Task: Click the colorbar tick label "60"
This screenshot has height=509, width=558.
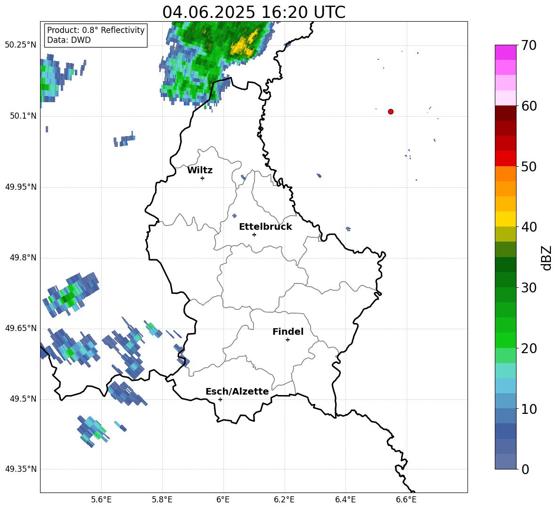Action: (529, 106)
